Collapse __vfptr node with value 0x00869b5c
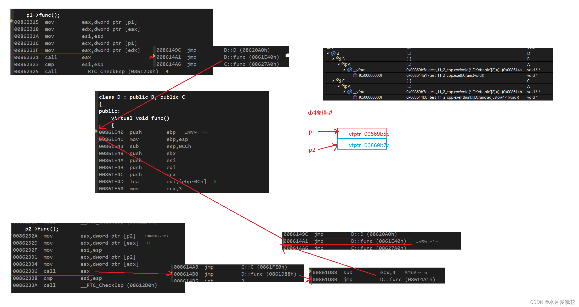The width and height of the screenshot is (579, 307). tap(344, 70)
